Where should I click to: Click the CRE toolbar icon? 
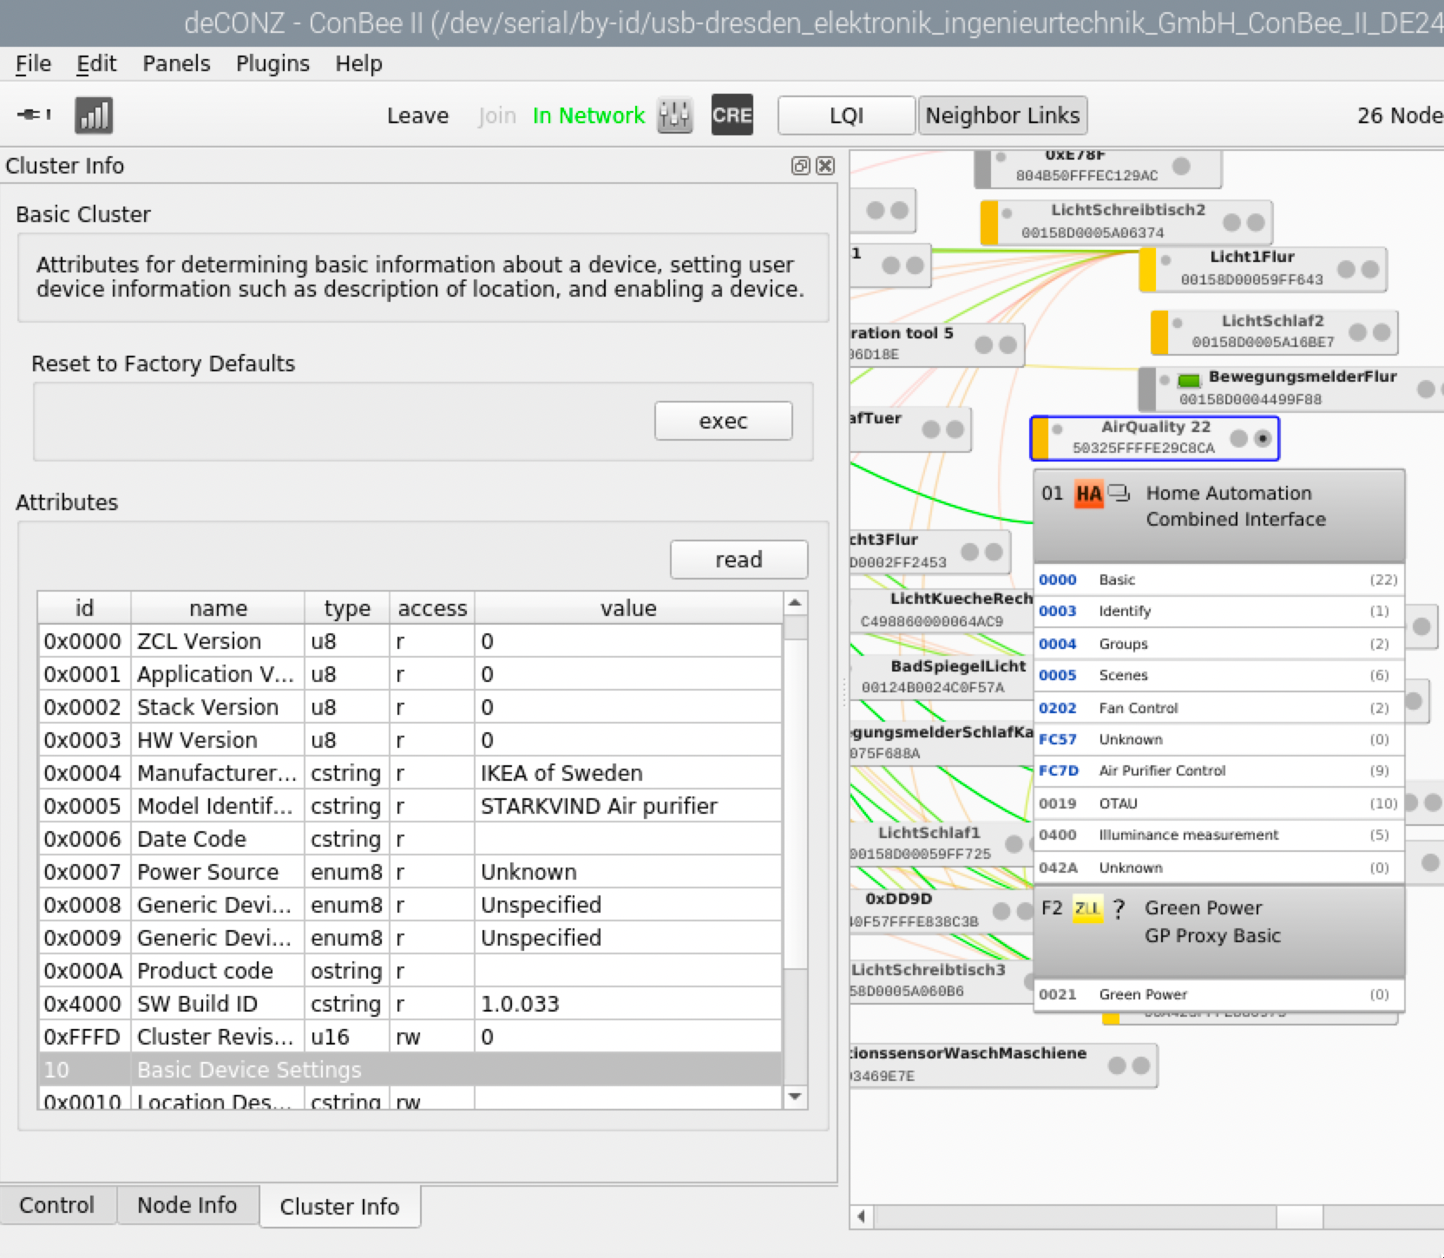(x=732, y=115)
